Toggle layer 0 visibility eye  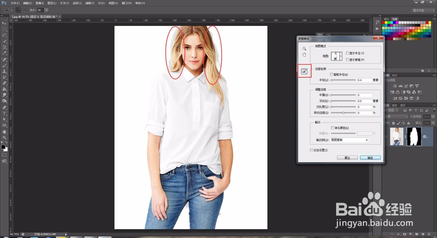click(x=386, y=136)
